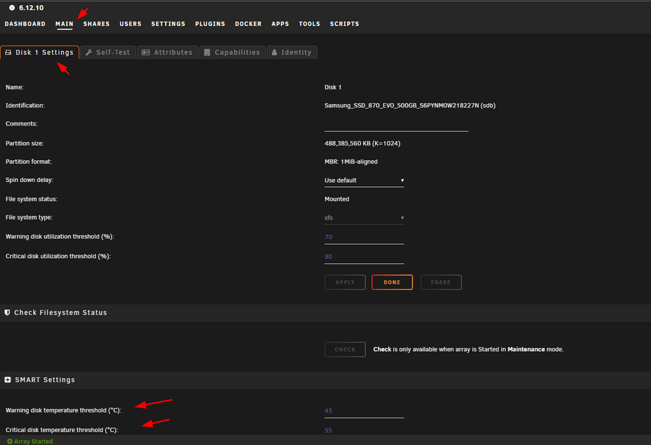
Task: Click the Mounted file system status value
Action: pyautogui.click(x=337, y=199)
